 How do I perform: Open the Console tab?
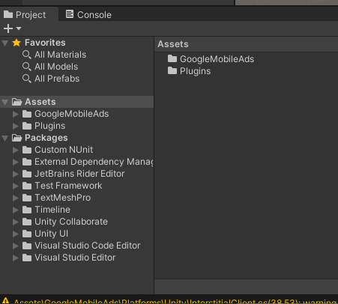tap(88, 14)
